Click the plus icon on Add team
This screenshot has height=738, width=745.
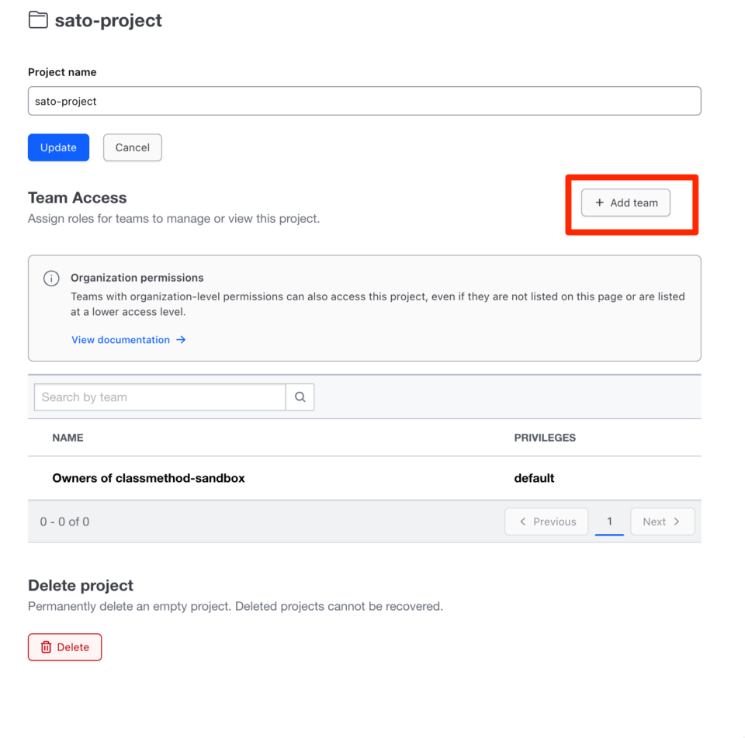tap(600, 203)
